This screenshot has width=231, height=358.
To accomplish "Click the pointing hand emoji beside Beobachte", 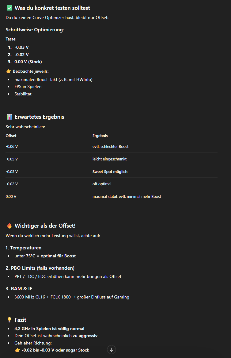I will (x=9, y=71).
